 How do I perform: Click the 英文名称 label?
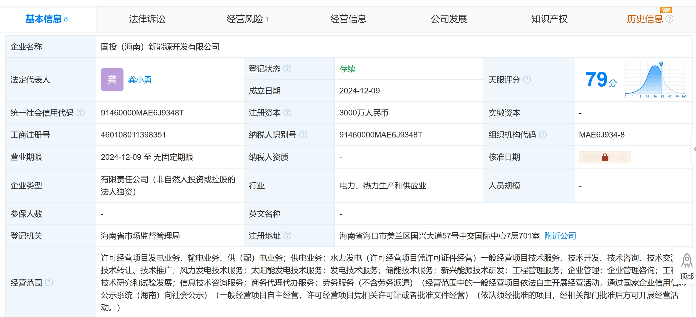point(264,214)
